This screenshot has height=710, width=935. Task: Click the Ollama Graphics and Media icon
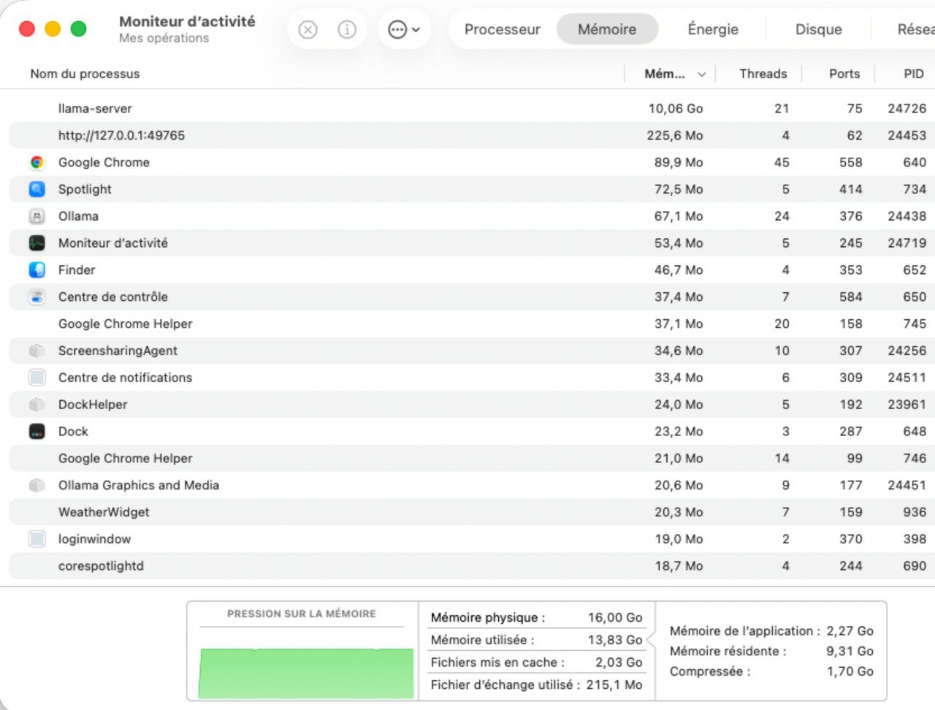tap(37, 486)
